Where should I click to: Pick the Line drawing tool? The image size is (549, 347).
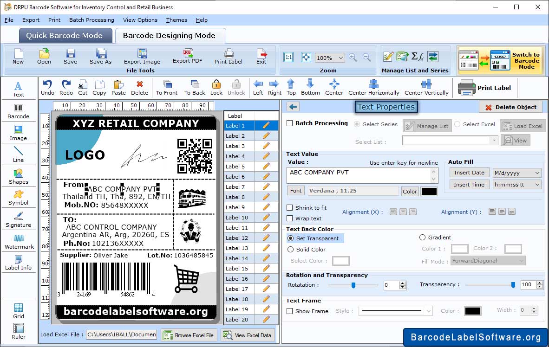18,154
